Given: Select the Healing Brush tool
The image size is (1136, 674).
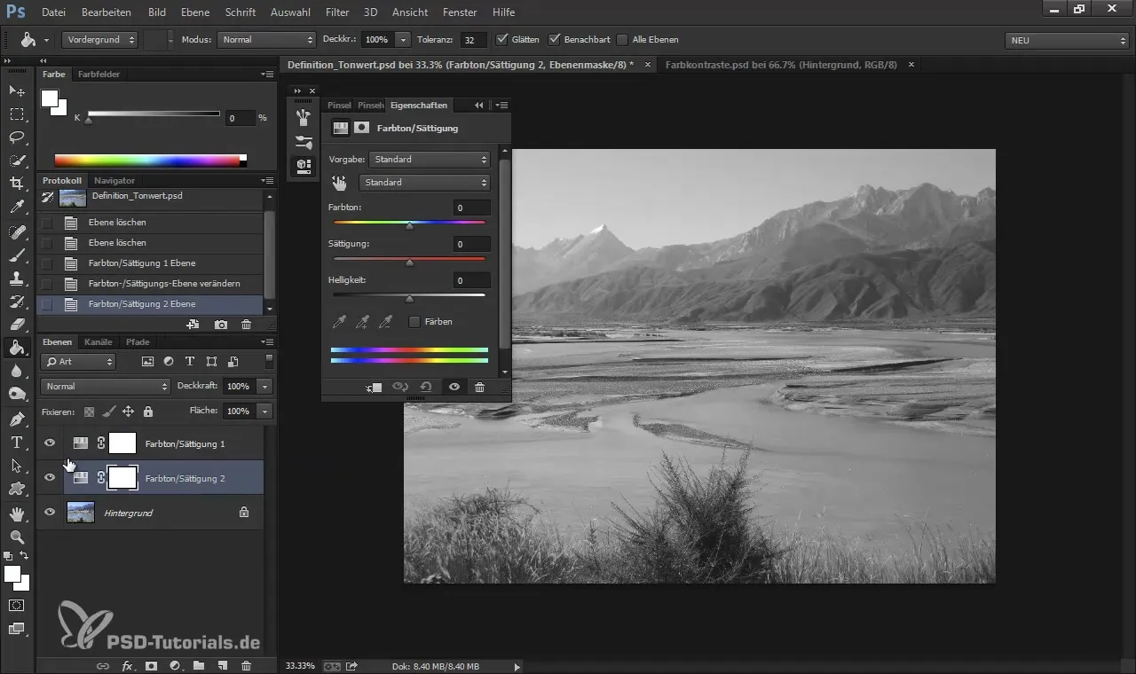Looking at the screenshot, I should click(x=17, y=232).
